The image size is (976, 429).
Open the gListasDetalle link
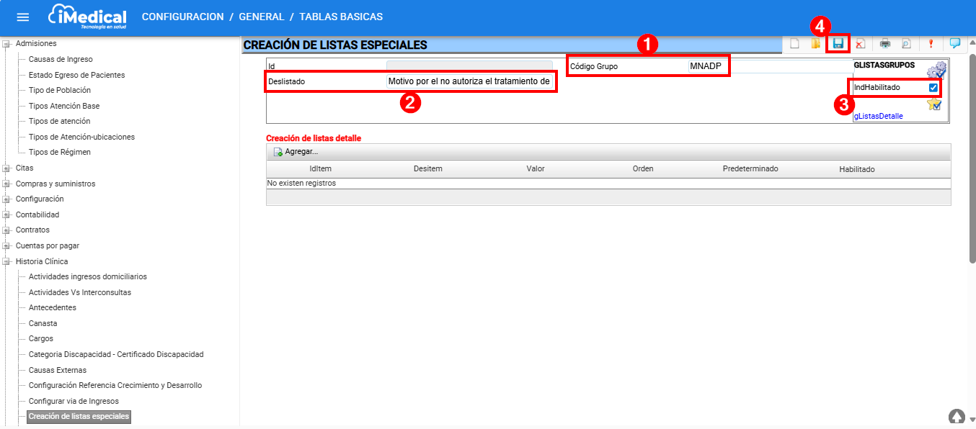(x=878, y=116)
